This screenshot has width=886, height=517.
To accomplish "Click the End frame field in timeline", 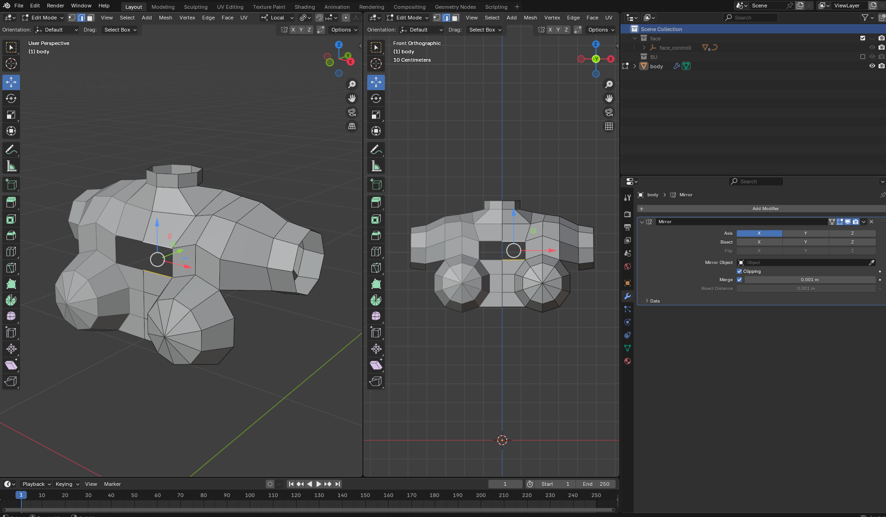I will point(596,484).
